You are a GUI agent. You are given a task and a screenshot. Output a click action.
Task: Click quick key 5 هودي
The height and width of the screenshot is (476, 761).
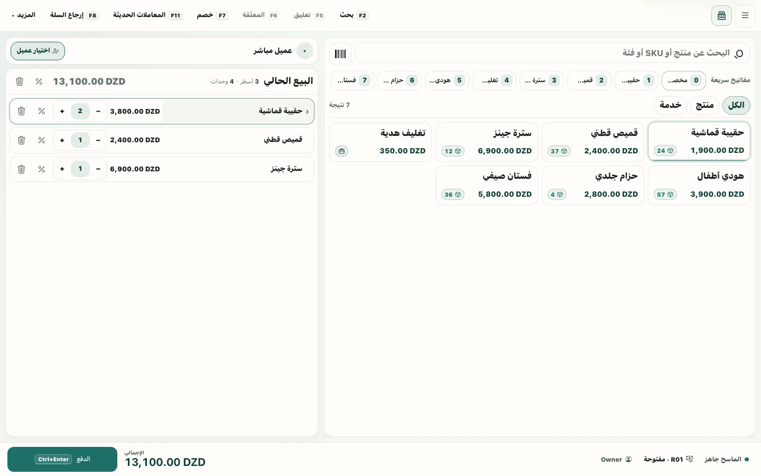click(447, 80)
